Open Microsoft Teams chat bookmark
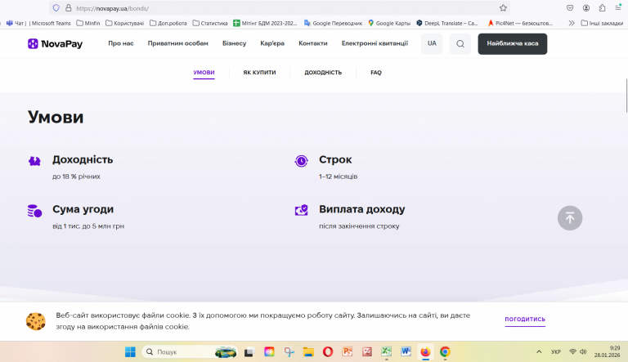This screenshot has height=362, width=628. pos(38,23)
